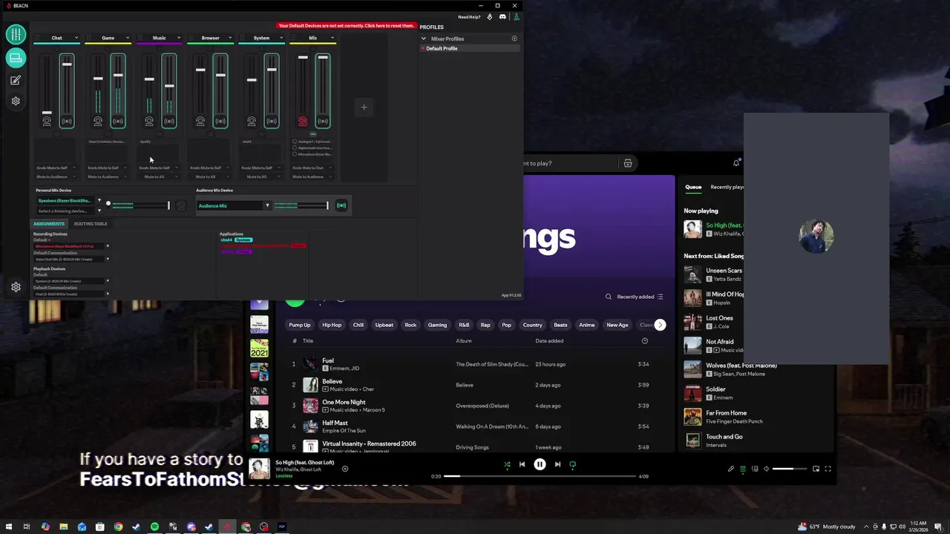Switch to the ASSIGNMENTS tab
This screenshot has width=950, height=534.
(49, 223)
